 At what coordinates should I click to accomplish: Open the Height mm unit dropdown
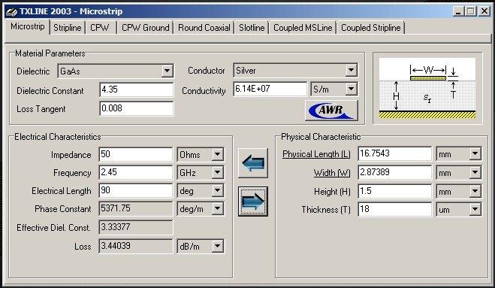point(475,191)
